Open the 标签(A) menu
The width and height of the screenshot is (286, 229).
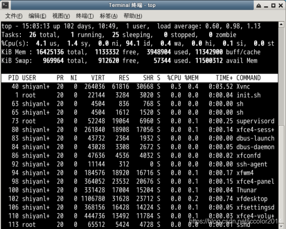pos(108,16)
